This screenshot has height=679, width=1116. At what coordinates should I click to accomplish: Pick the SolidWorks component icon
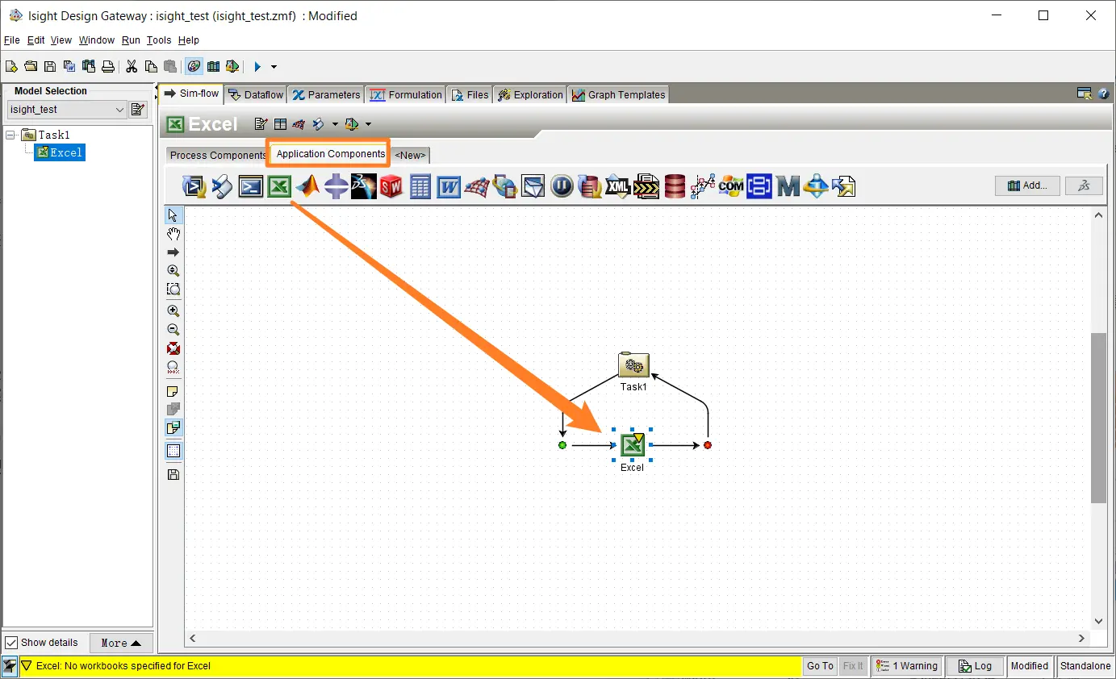pyautogui.click(x=391, y=187)
